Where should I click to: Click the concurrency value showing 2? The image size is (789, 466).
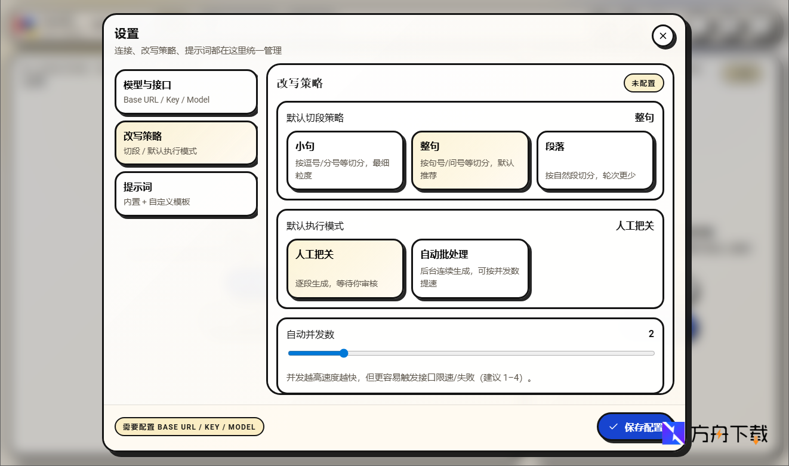click(x=651, y=334)
